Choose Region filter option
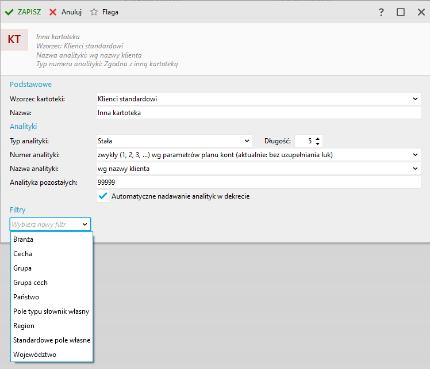Viewport: 430px width, 369px height. 52,326
